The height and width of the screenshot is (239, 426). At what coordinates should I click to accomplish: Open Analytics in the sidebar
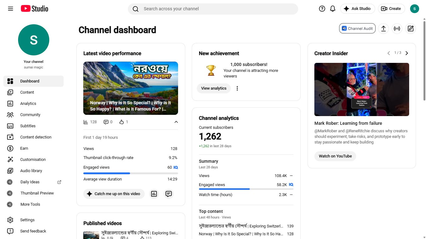34,104
